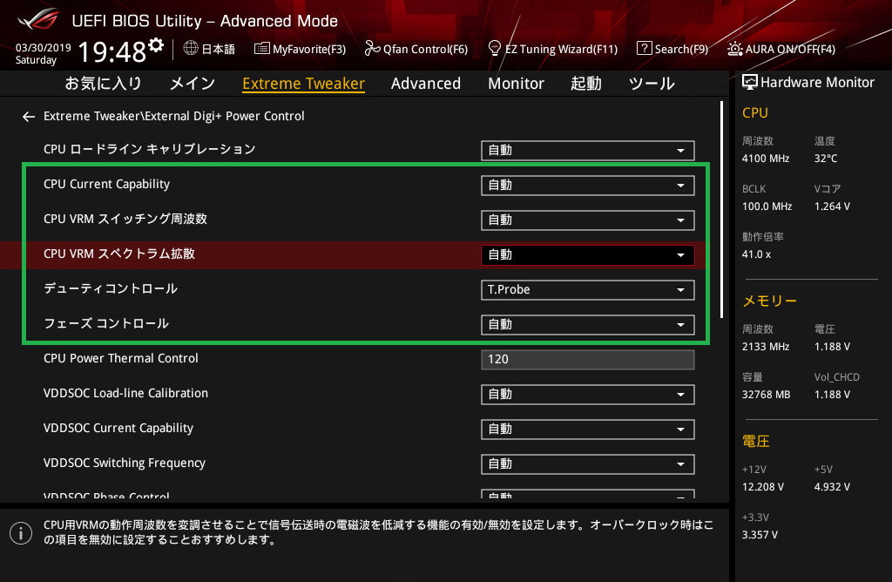Select CPU VRM スペクトラム拡散 row label
Image resolution: width=892 pixels, height=582 pixels.
click(118, 254)
